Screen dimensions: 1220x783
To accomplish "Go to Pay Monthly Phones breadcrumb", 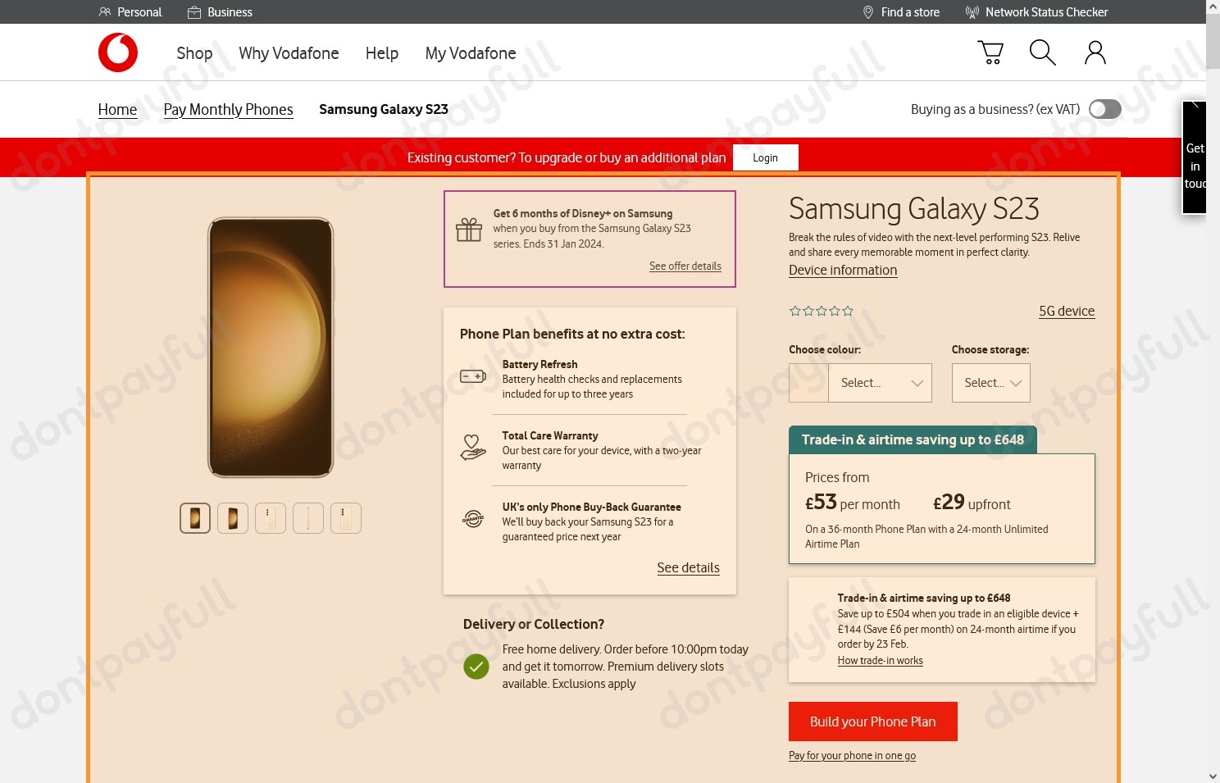I will click(x=229, y=110).
